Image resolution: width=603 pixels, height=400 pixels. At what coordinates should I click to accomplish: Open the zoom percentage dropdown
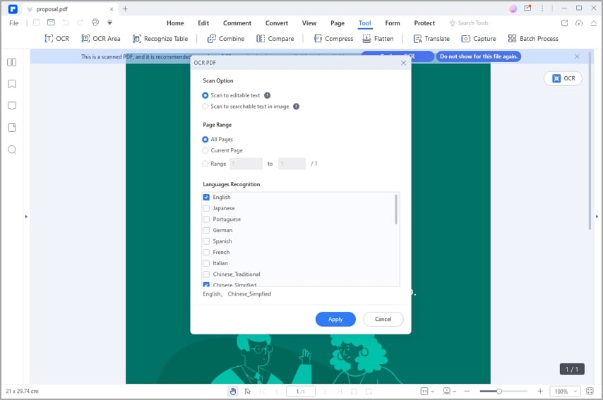[x=565, y=391]
